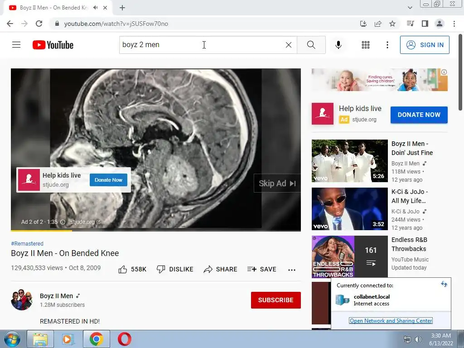Click the page vertical scrollbar
This screenshot has width=464, height=348.
tap(460, 72)
